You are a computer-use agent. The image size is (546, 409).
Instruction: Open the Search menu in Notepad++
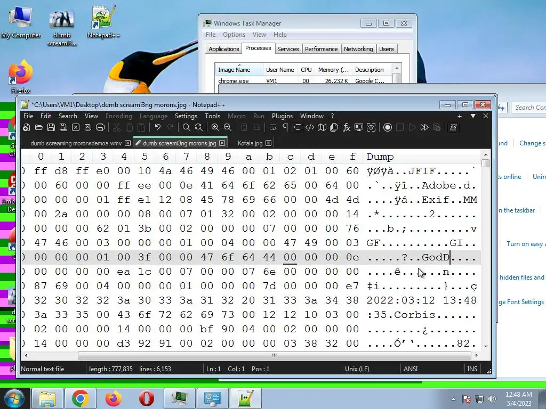[x=68, y=116]
